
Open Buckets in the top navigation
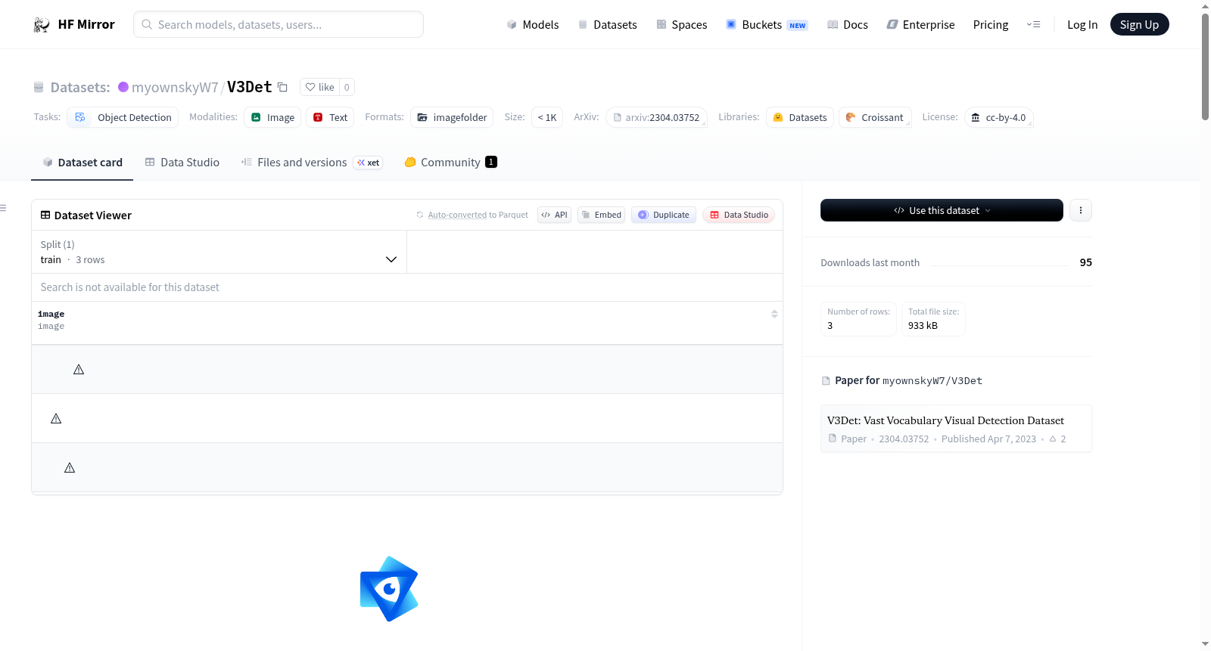767,25
